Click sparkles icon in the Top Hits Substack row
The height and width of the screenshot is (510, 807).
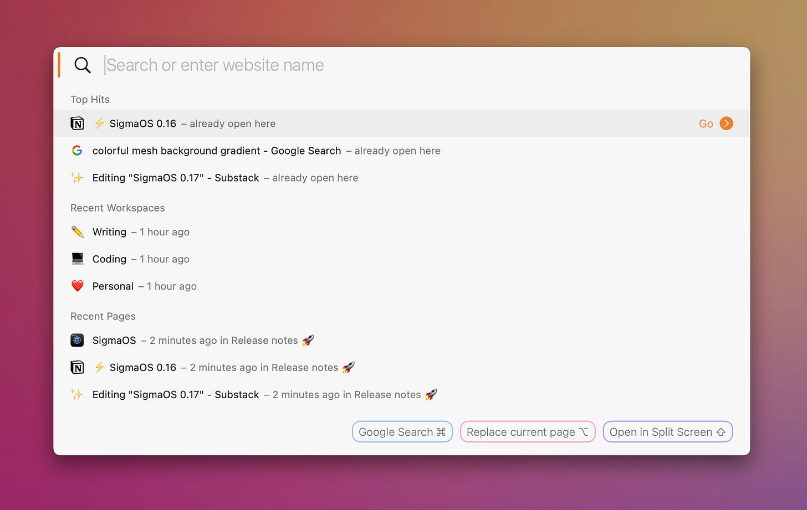(77, 178)
